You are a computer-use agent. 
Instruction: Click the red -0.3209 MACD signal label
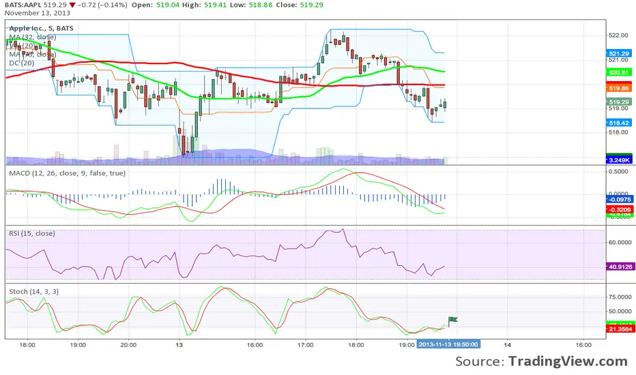pos(619,209)
